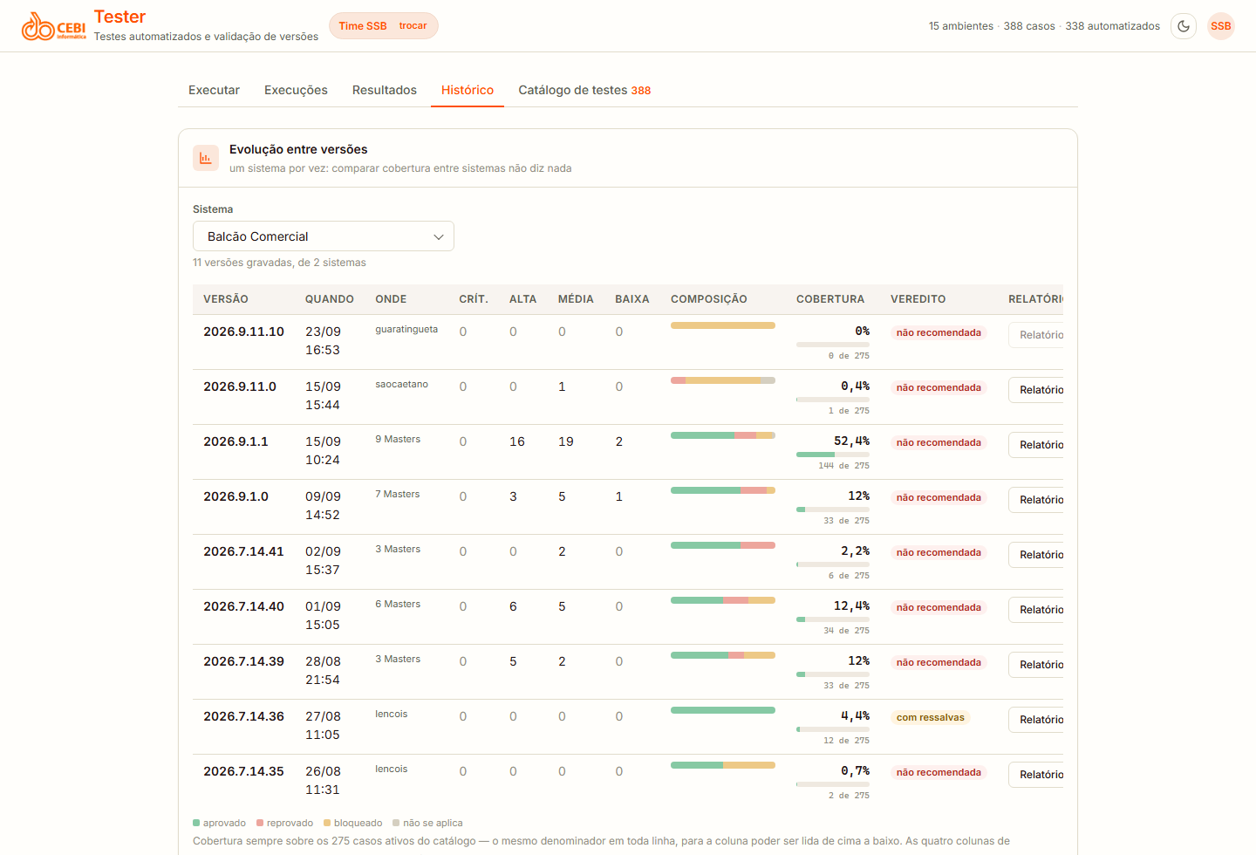Select the Histórico tab

(468, 90)
